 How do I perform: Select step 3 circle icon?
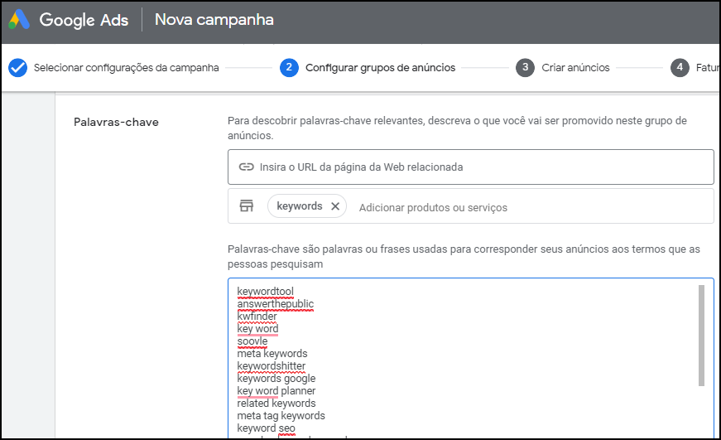point(525,68)
